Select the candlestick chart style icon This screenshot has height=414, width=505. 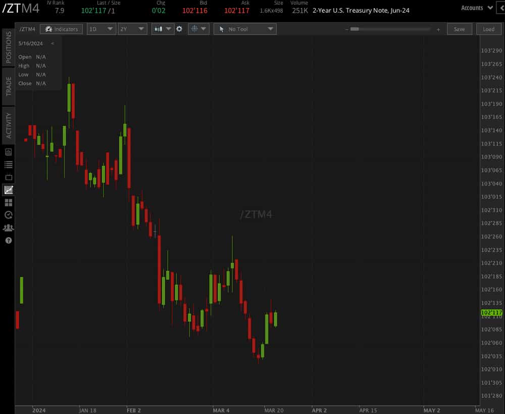coord(159,29)
